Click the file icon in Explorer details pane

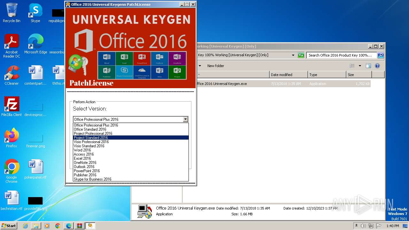point(144,211)
